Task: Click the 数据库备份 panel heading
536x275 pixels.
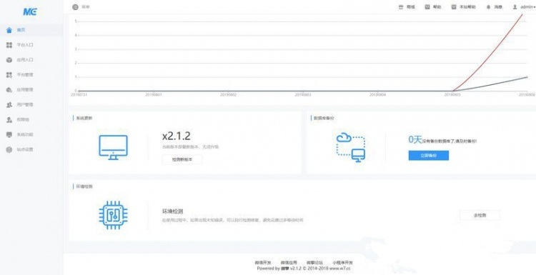Action: point(324,118)
